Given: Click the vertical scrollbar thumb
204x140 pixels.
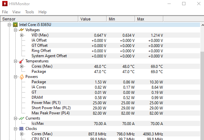Looking at the screenshot, I should click(x=202, y=96).
